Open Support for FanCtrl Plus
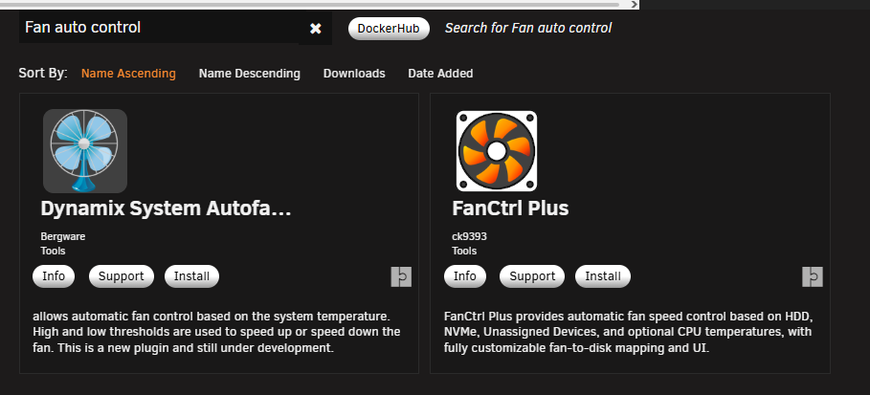Viewport: 870px width, 395px height. (532, 276)
